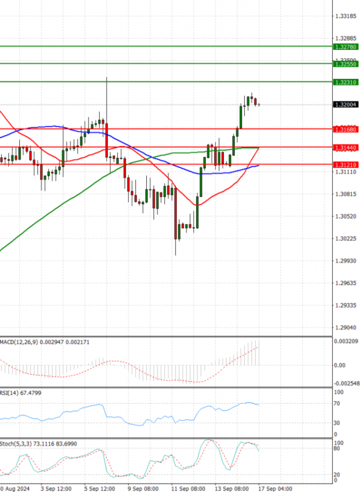This screenshot has width=361, height=492.
Task: Click the 1.32550 green price label
Action: (345, 64)
